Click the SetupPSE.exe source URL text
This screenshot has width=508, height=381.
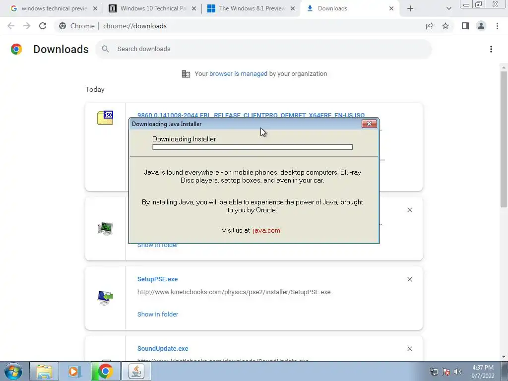pyautogui.click(x=234, y=292)
